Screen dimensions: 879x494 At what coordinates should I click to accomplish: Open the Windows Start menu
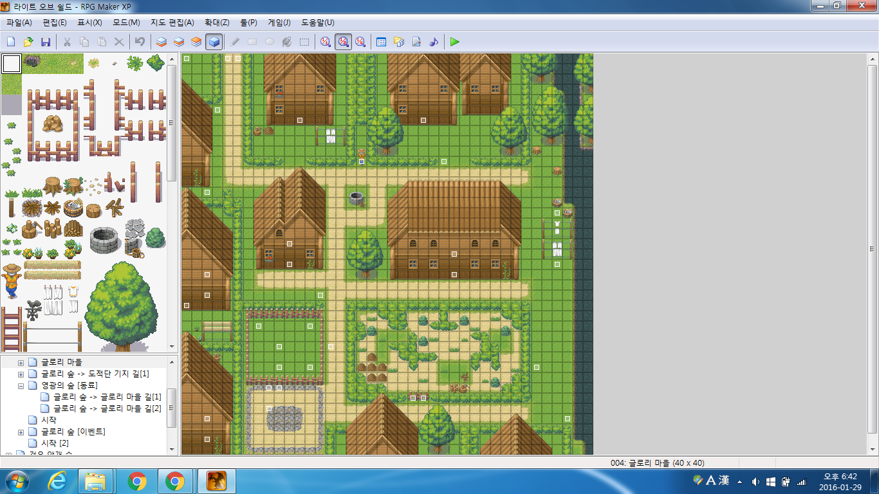pos(16,480)
